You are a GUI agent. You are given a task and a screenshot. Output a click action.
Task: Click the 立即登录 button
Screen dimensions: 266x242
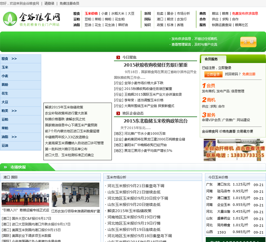pos(213,74)
